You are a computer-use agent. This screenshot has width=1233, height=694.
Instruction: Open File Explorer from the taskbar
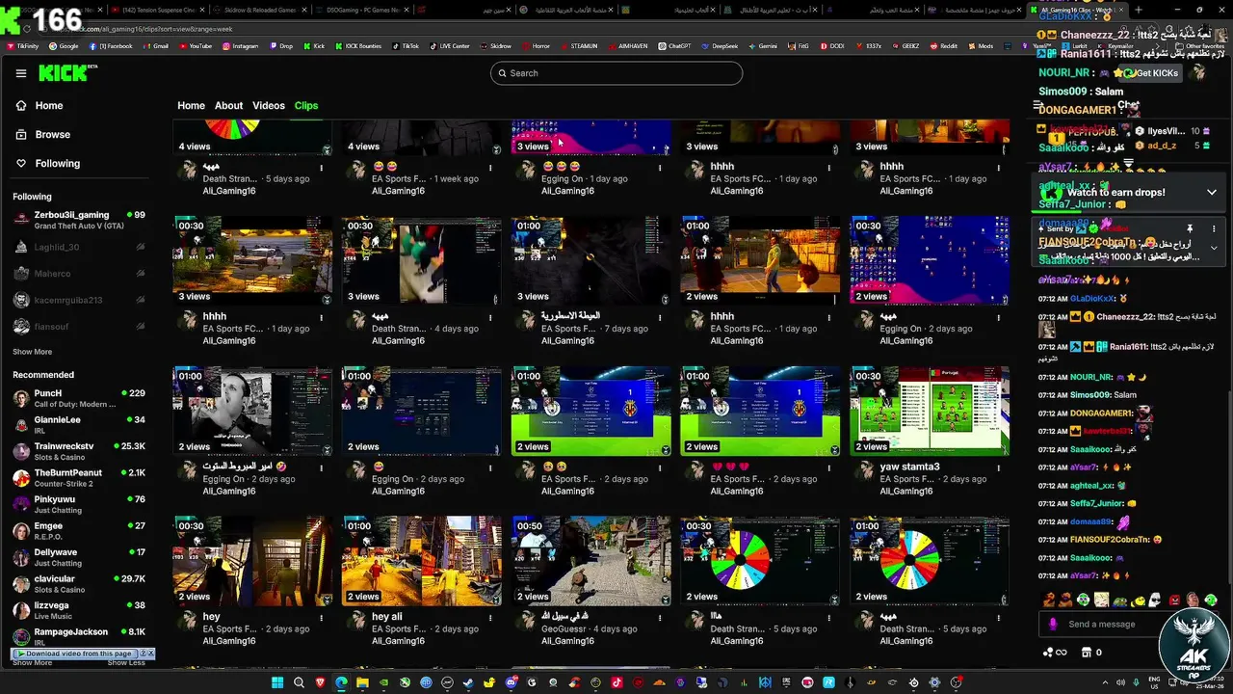click(362, 682)
